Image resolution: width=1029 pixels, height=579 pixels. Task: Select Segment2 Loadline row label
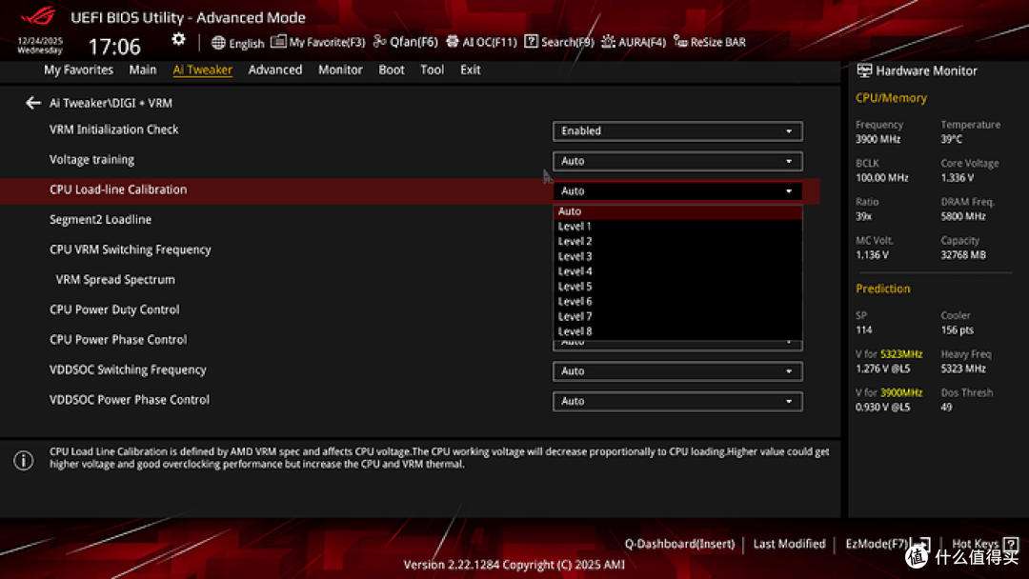tap(100, 220)
